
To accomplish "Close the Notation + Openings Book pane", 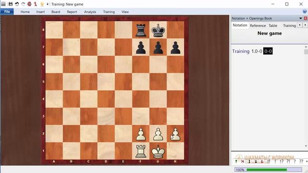I will (x=306, y=18).
